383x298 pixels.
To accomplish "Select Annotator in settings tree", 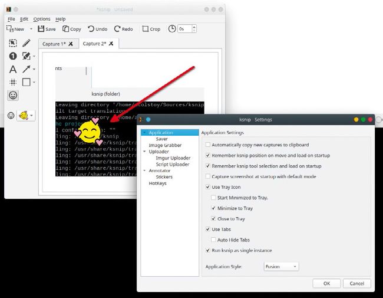I will 160,171.
